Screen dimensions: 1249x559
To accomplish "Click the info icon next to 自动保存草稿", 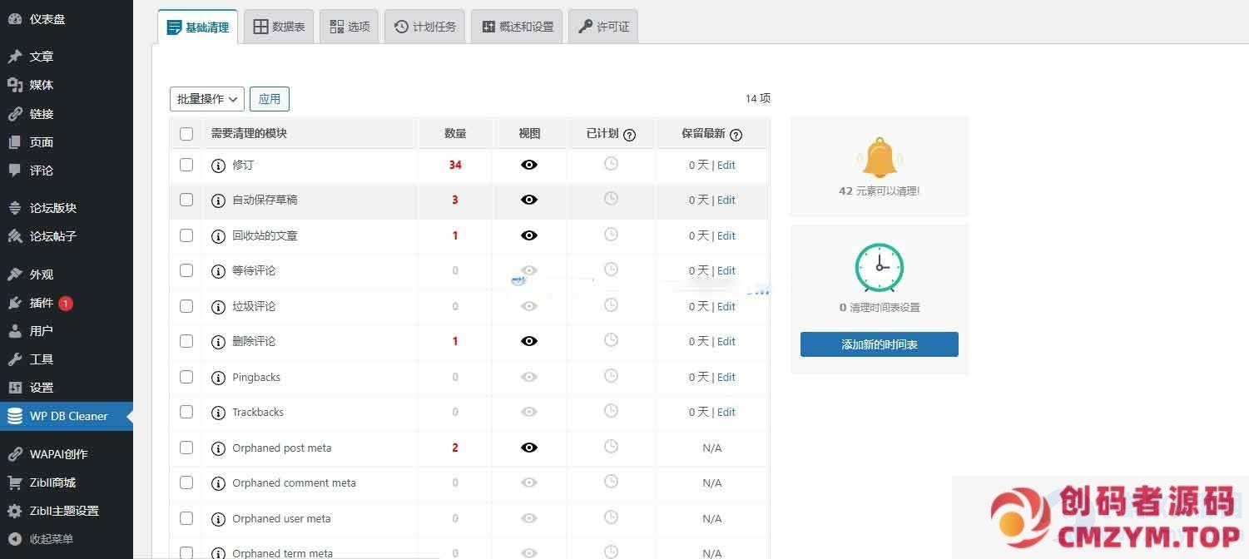I will pos(218,200).
